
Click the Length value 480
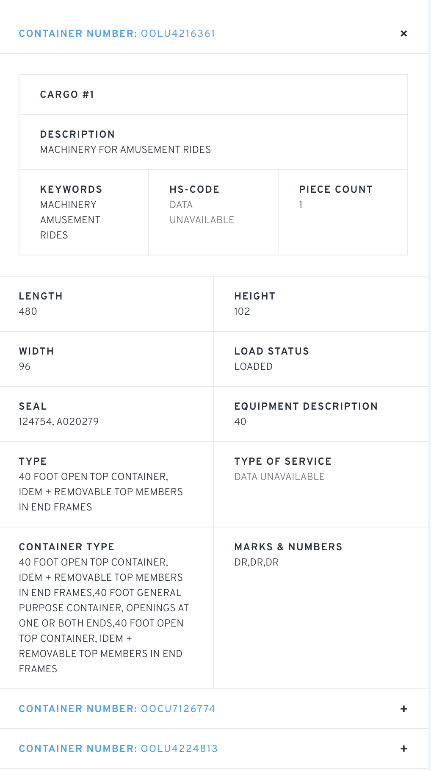click(x=28, y=311)
